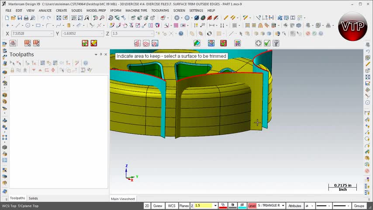Open the X coordinate dropdown
This screenshot has height=210, width=373.
[52, 34]
